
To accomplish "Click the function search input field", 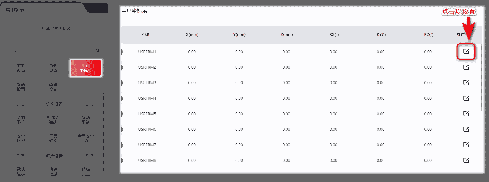I will (51, 51).
